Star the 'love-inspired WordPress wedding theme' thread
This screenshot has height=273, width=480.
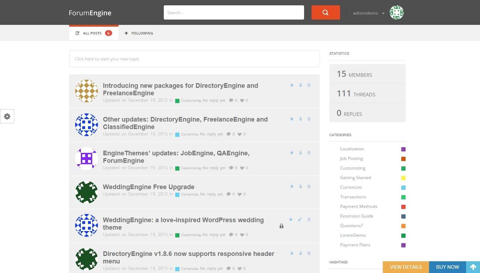pyautogui.click(x=291, y=220)
